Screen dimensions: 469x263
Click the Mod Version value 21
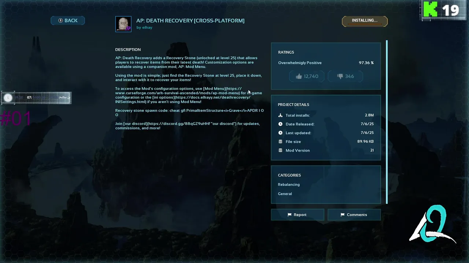[372, 150]
